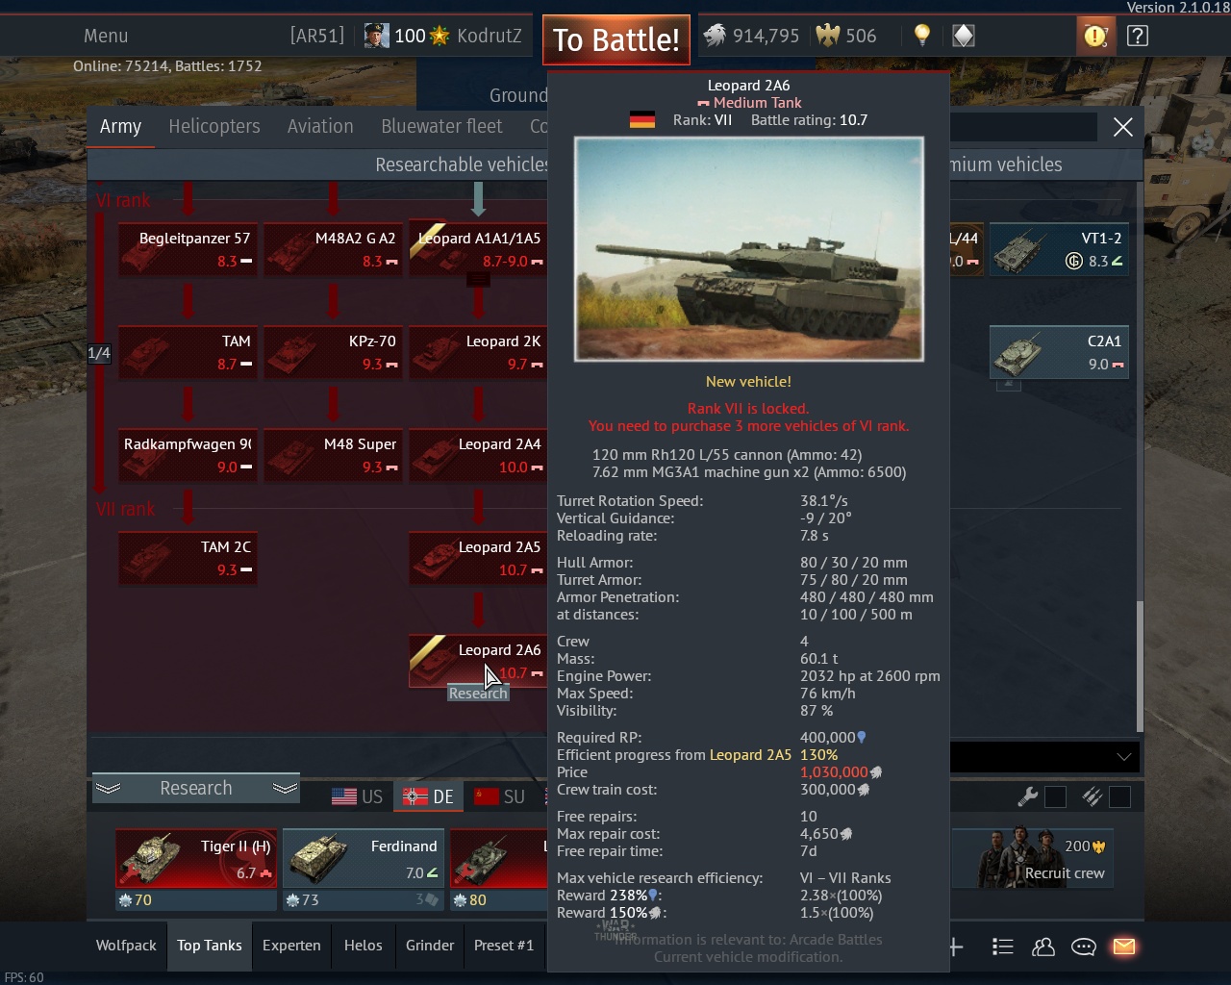Select the Leopard 2A6 vehicle
This screenshot has width=1231, height=985.
tap(478, 660)
